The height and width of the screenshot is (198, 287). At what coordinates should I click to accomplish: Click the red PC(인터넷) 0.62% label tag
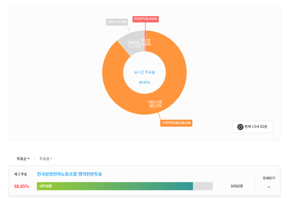point(145,19)
